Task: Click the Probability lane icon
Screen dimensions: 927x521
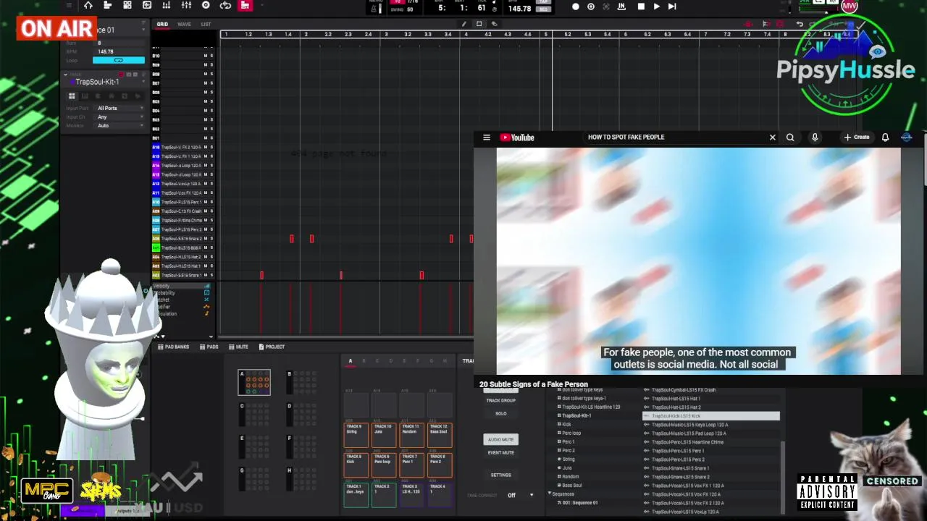Action: click(206, 293)
